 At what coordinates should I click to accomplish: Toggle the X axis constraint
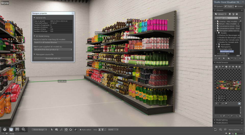100,130
